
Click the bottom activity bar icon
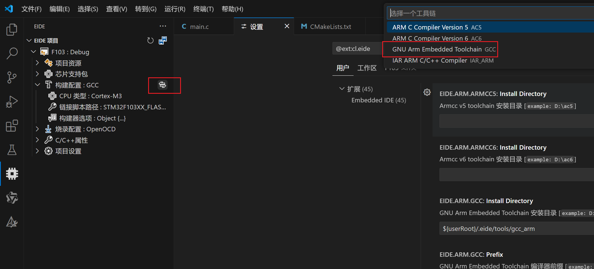click(x=12, y=222)
